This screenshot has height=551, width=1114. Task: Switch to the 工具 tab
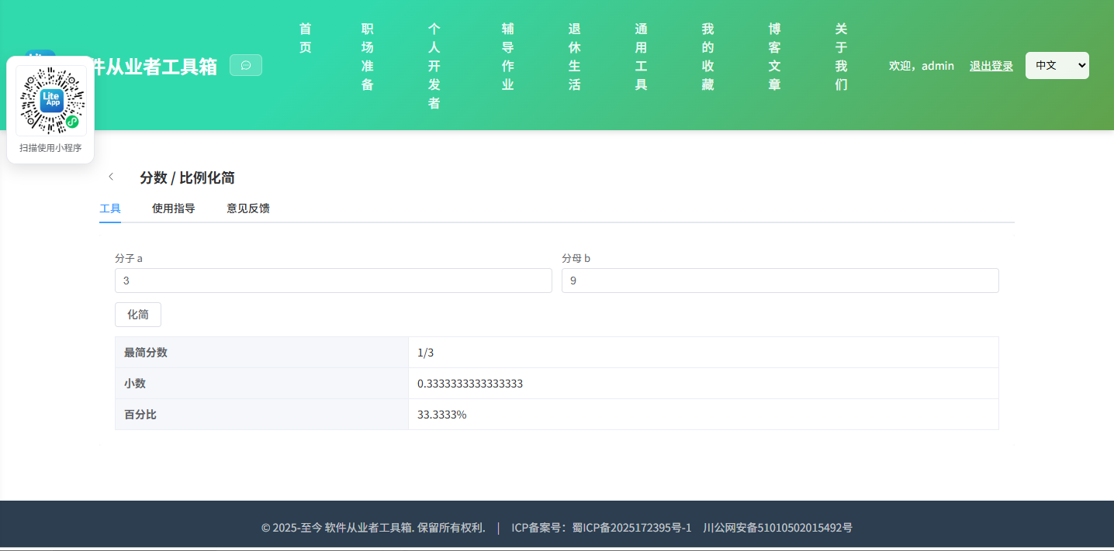(x=110, y=208)
